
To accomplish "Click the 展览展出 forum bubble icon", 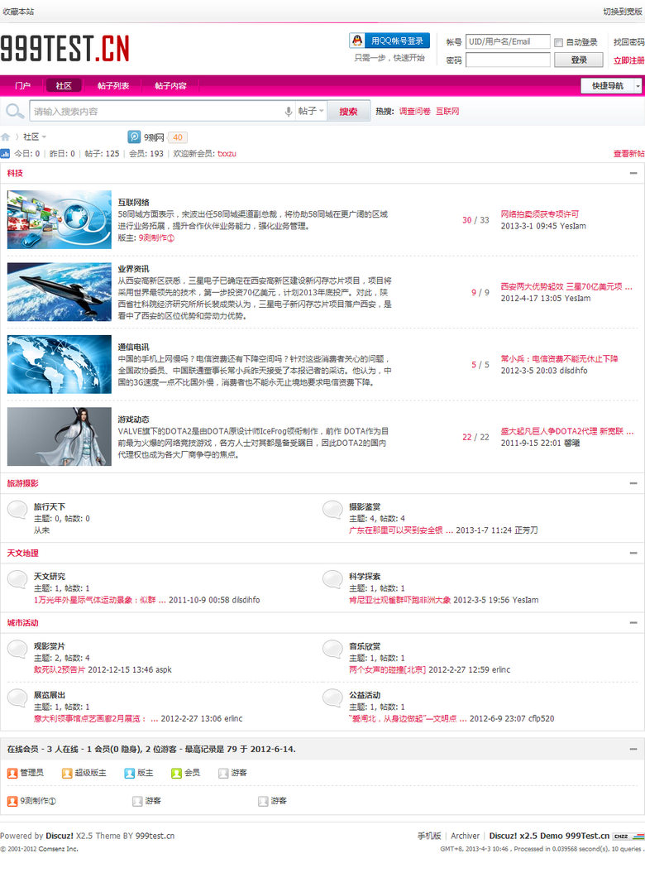I will pyautogui.click(x=17, y=698).
